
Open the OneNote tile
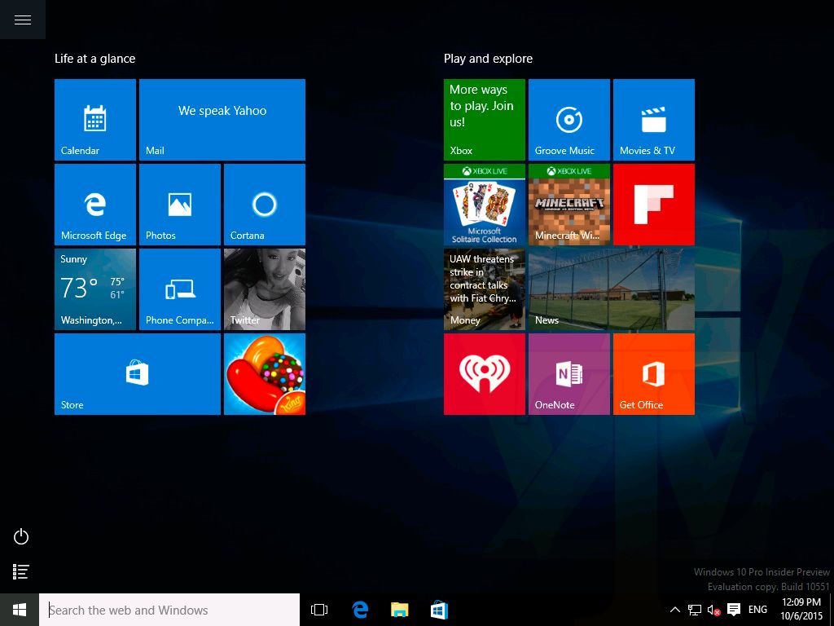pyautogui.click(x=569, y=374)
